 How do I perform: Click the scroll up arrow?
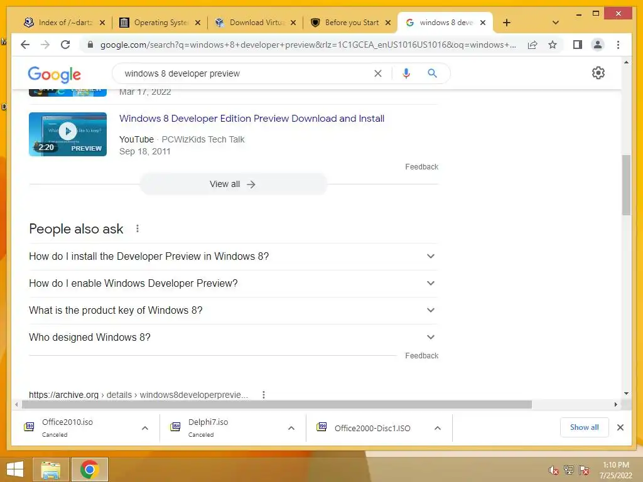click(x=626, y=62)
